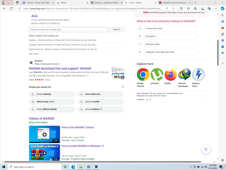The height and width of the screenshot is (170, 226).
Task: Open Windows Security shield on taskbar
Action: (96, 167)
